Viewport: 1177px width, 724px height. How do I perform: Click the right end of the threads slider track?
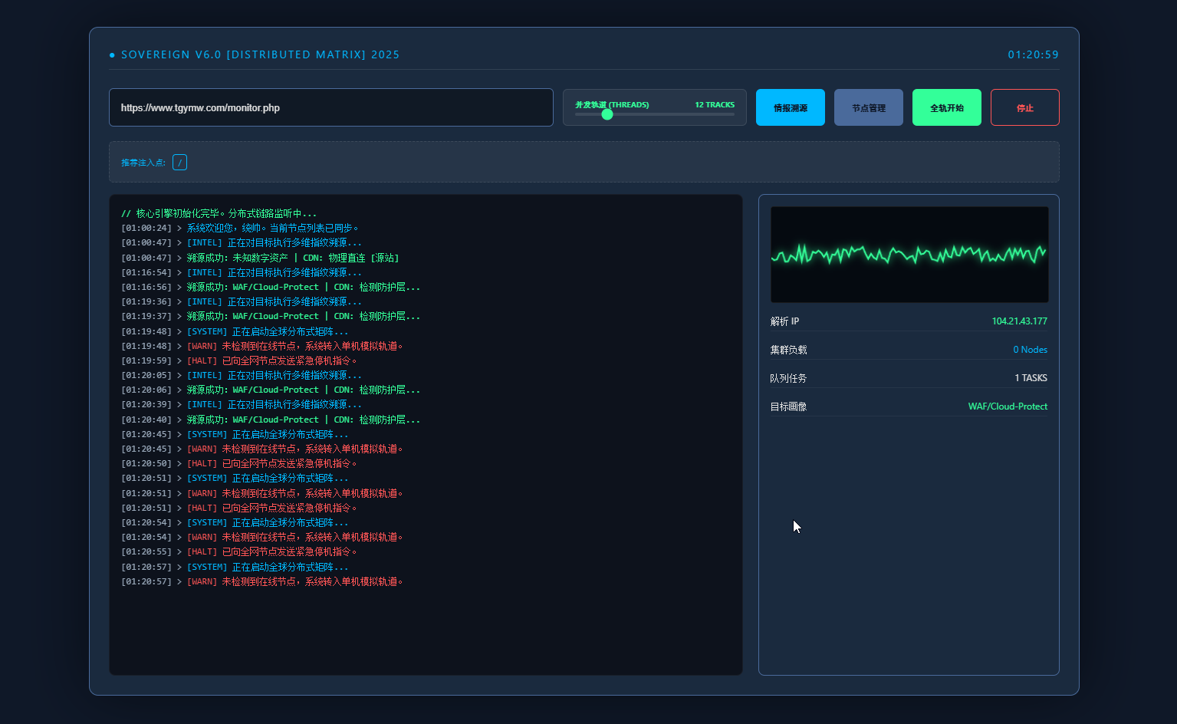coord(732,114)
